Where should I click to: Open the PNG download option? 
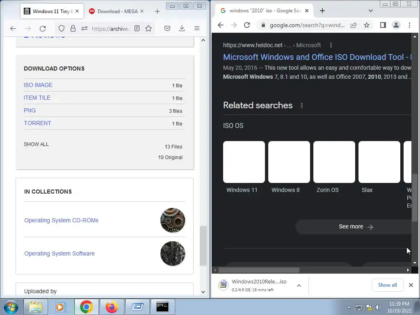[x=30, y=110]
